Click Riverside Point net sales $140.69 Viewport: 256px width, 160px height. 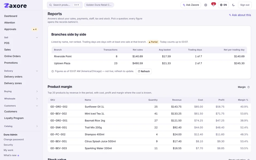[x=138, y=56]
